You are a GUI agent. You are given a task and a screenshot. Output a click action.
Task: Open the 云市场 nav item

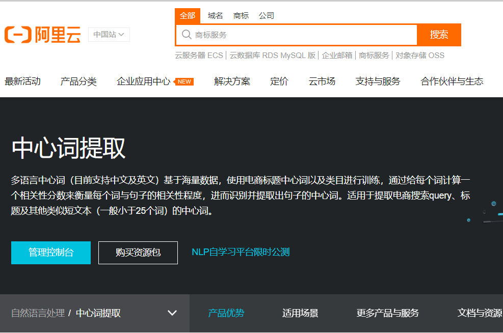(322, 81)
